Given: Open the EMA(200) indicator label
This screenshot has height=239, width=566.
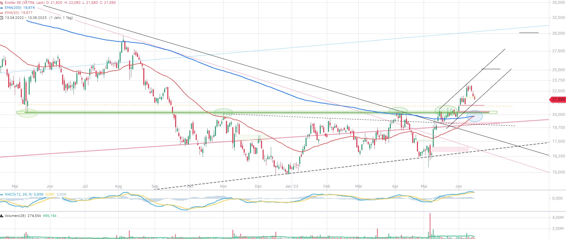Looking at the screenshot, I should point(13,8).
